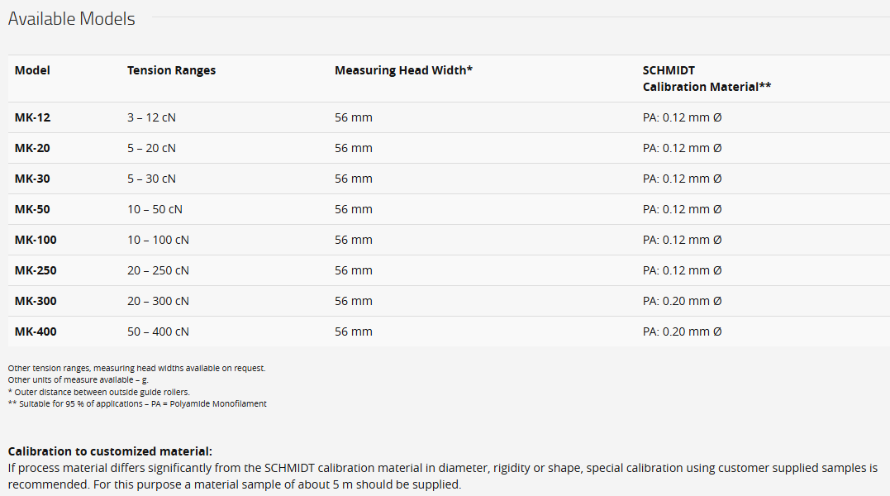The image size is (890, 496).
Task: Select the MK-400 model name
Action: coord(36,332)
